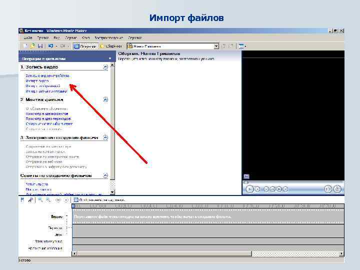Image resolution: width=360 pixels, height=270 pixels.
Task: Open the Сервис menu
Action: coord(70,37)
